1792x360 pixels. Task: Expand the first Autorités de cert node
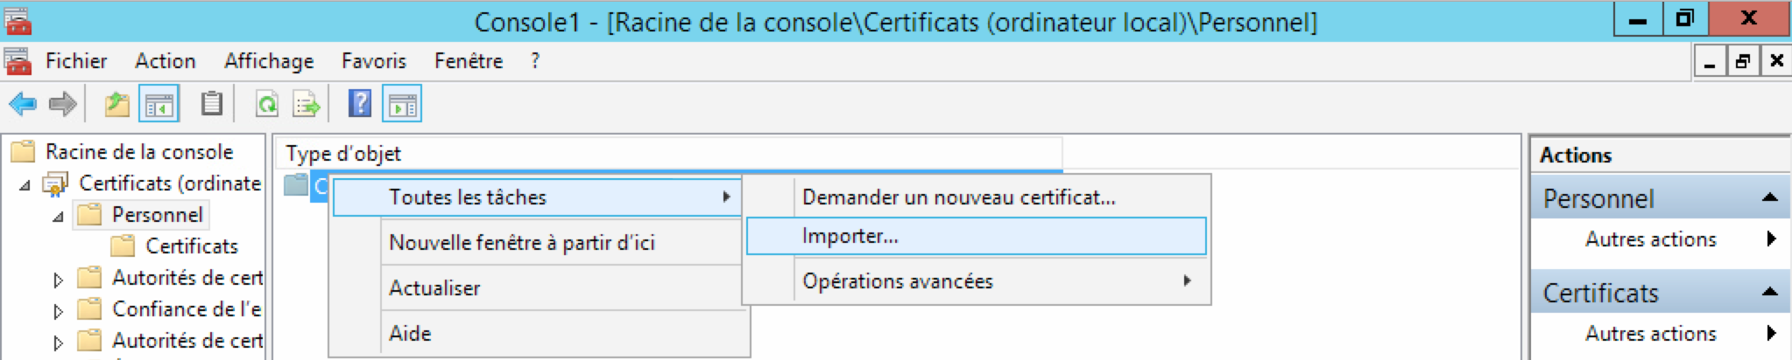[58, 280]
